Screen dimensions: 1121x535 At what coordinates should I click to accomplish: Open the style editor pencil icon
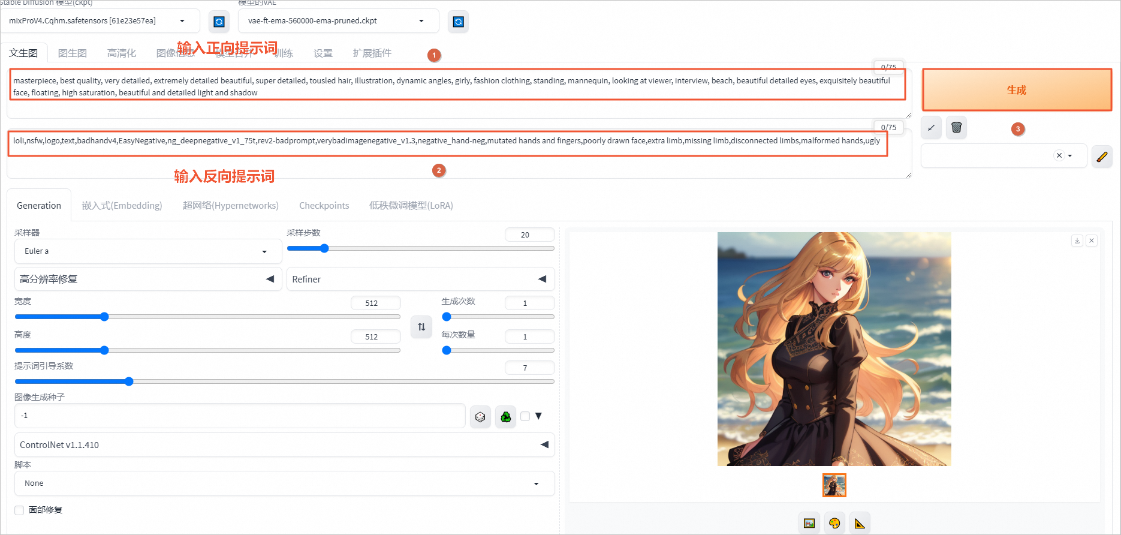pos(1102,157)
